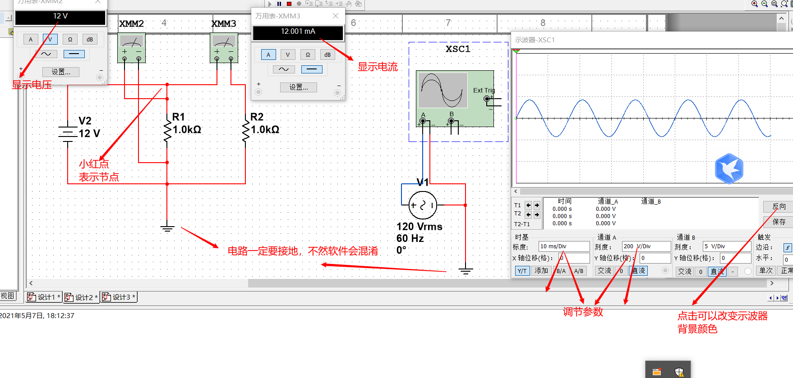Select the V1 AC voltage source symbol
The width and height of the screenshot is (793, 378).
pyautogui.click(x=423, y=205)
